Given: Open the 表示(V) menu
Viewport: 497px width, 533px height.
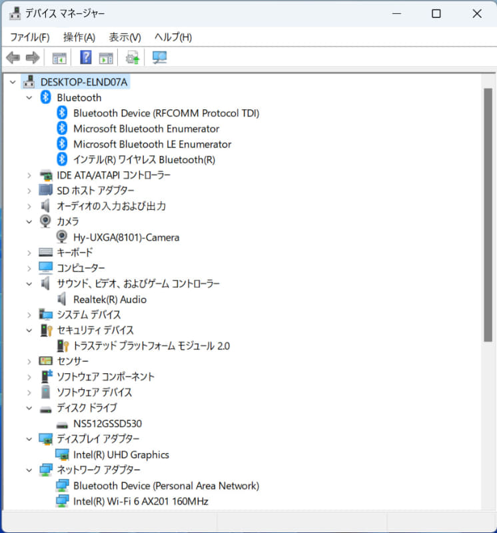Looking at the screenshot, I should (x=125, y=37).
